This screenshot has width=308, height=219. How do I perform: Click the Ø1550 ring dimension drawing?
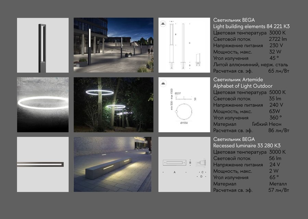[x=184, y=105]
